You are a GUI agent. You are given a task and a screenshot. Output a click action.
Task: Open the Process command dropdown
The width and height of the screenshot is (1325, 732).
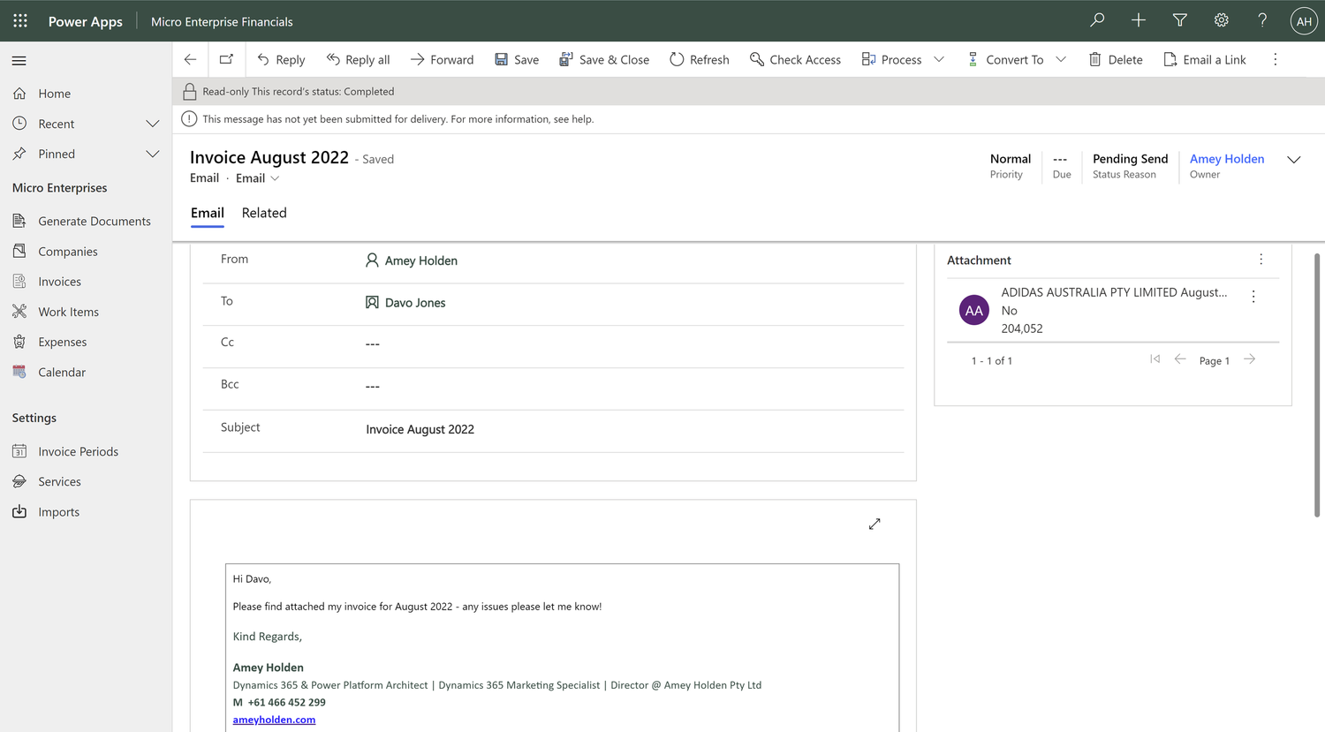pos(939,59)
